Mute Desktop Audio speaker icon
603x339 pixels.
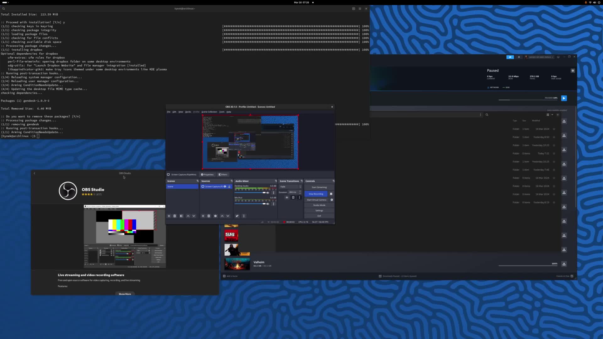pos(268,193)
